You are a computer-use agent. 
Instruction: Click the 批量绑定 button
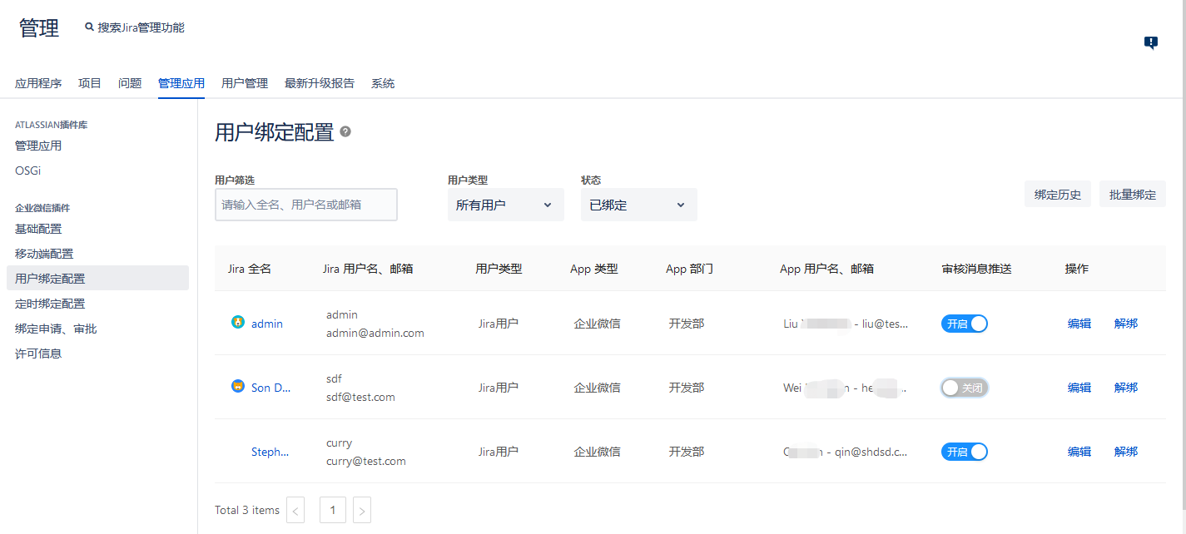pos(1132,194)
